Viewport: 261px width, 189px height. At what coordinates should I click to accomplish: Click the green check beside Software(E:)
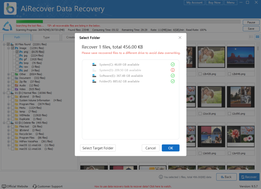[x=173, y=76]
